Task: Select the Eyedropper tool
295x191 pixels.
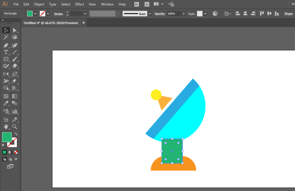Action: [x=6, y=103]
